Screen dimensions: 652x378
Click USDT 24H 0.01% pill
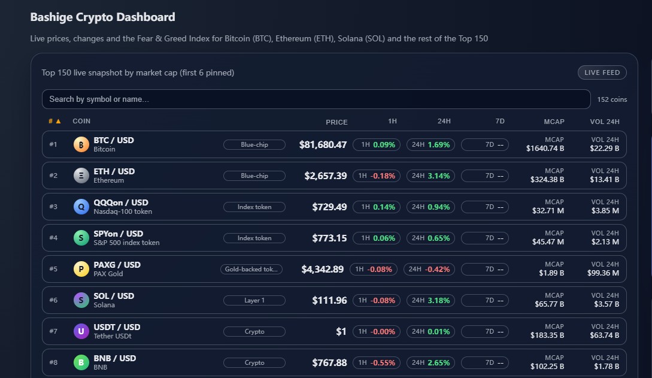(431, 331)
